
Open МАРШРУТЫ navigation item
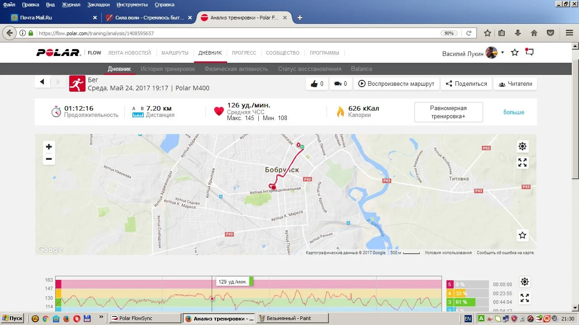click(x=175, y=53)
